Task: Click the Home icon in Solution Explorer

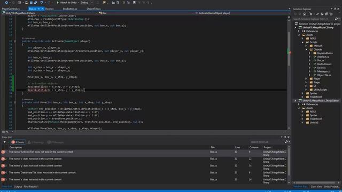Action: coord(304,14)
